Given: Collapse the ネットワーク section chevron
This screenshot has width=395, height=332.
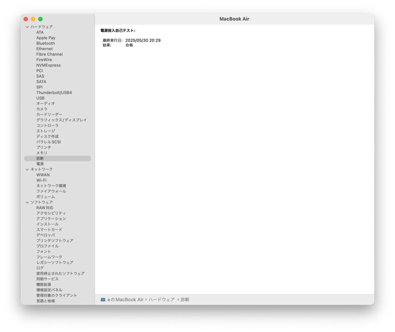Looking at the screenshot, I should point(27,169).
